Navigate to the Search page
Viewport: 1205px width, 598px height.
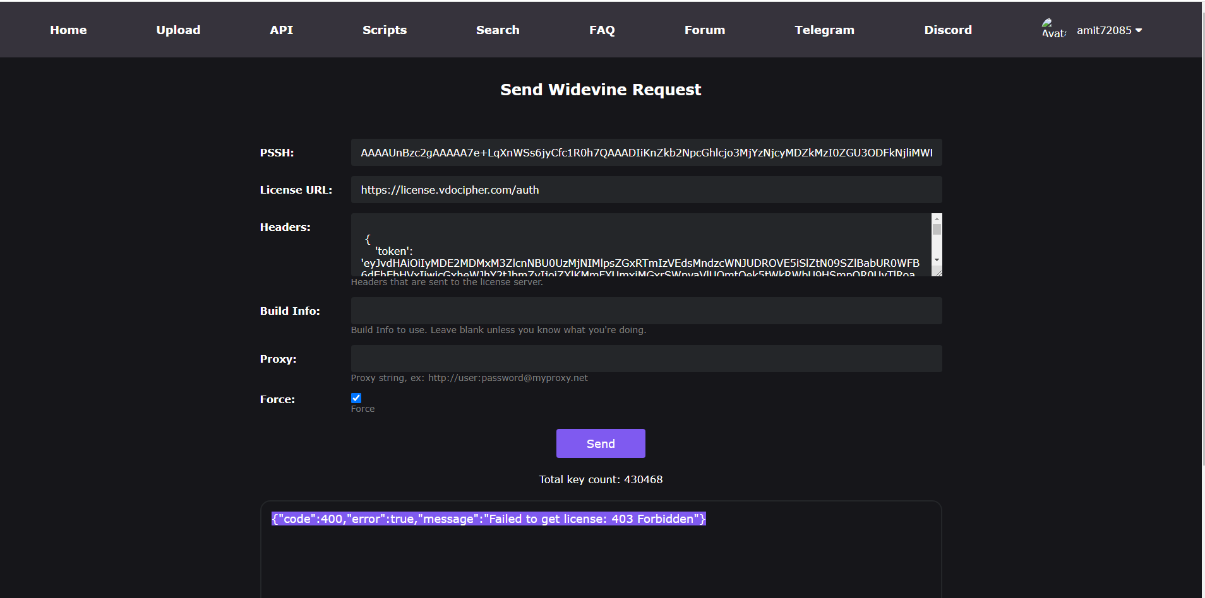coord(498,30)
